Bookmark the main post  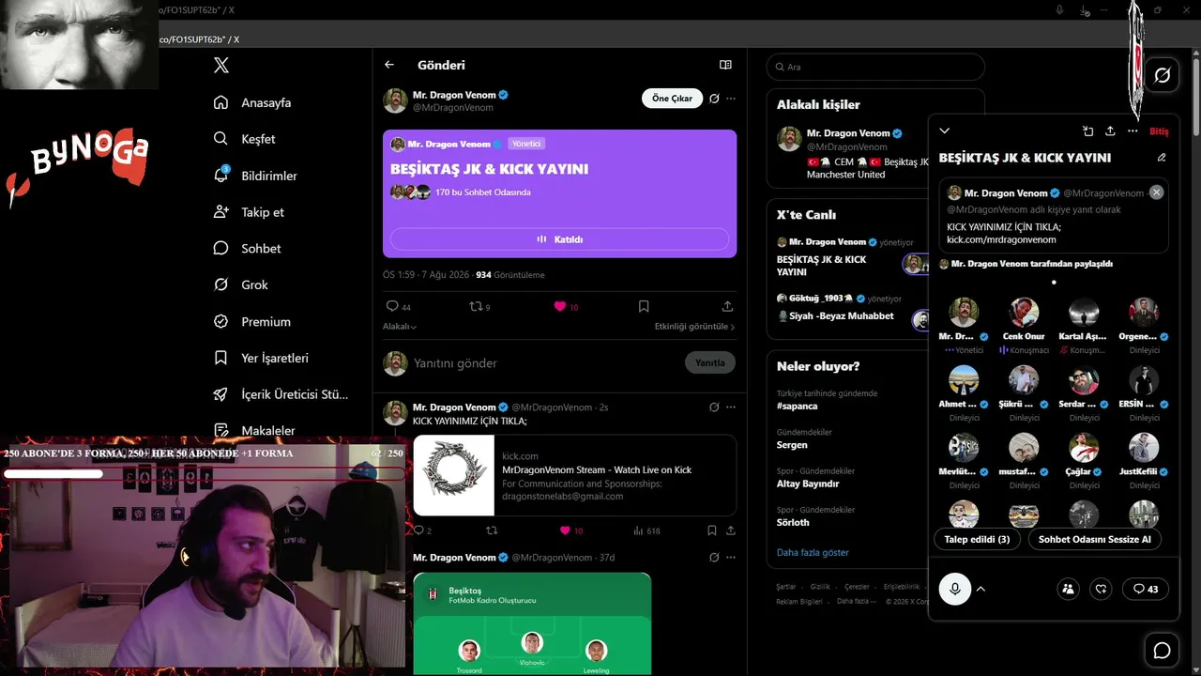644,306
